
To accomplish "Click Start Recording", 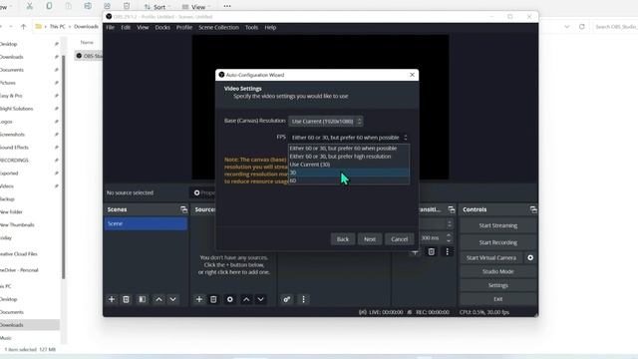I will 498,242.
